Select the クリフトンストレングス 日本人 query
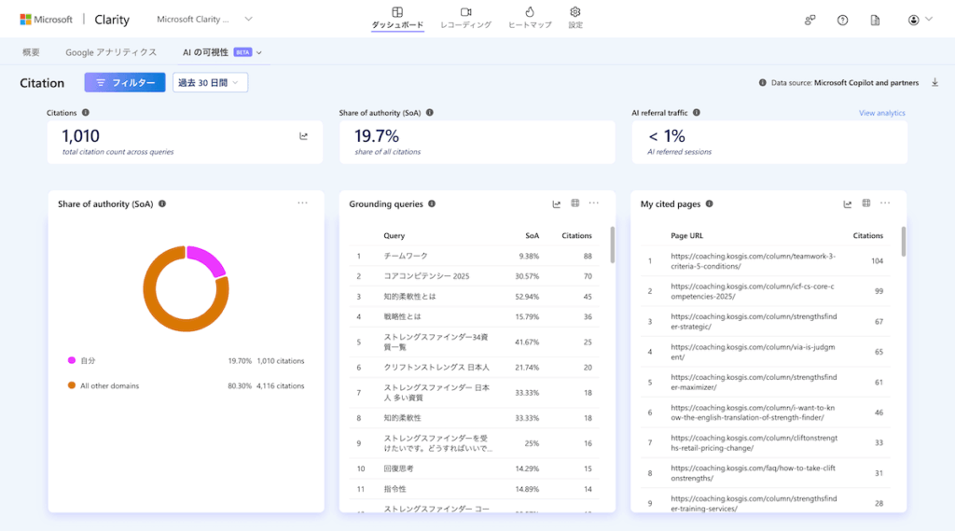 pyautogui.click(x=475, y=367)
